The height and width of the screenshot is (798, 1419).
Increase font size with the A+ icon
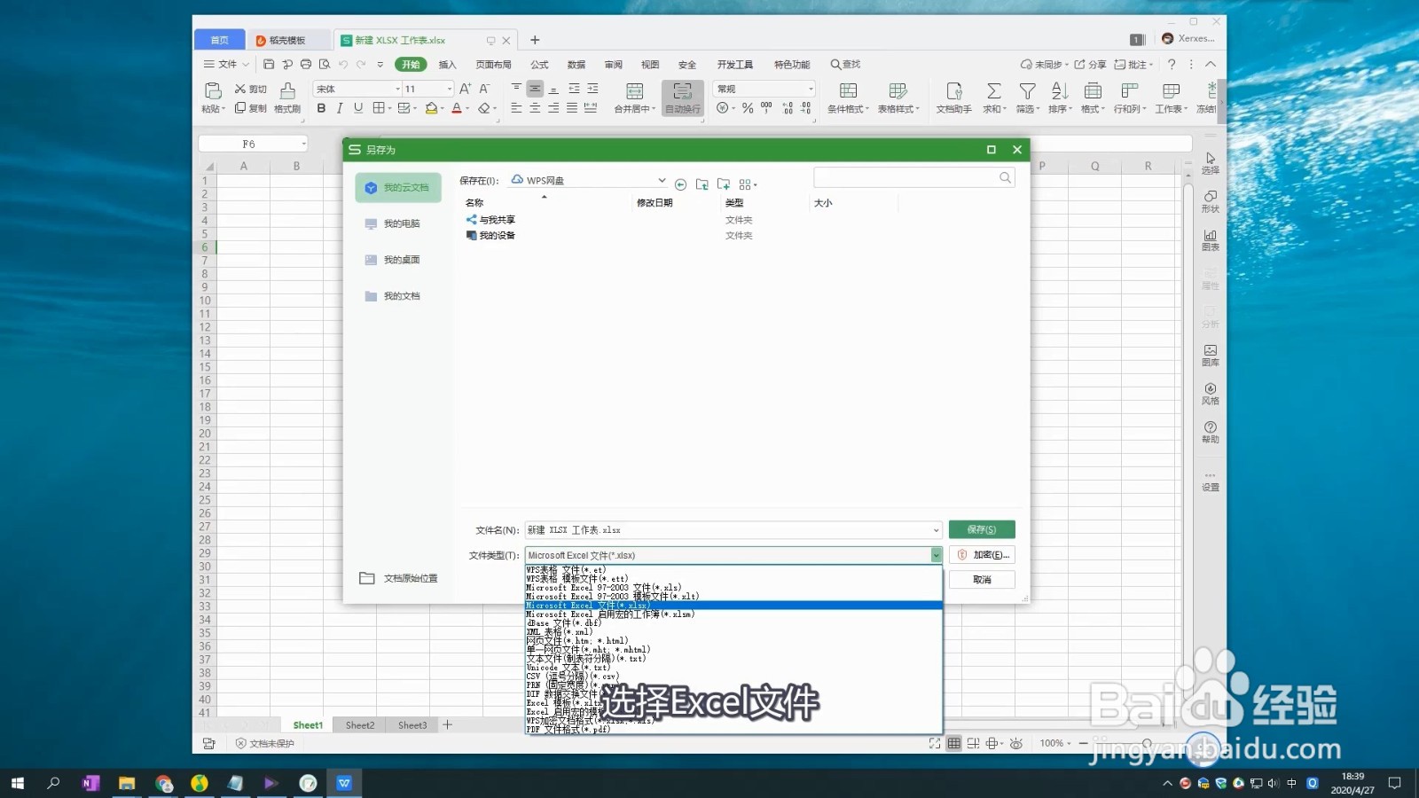(466, 89)
